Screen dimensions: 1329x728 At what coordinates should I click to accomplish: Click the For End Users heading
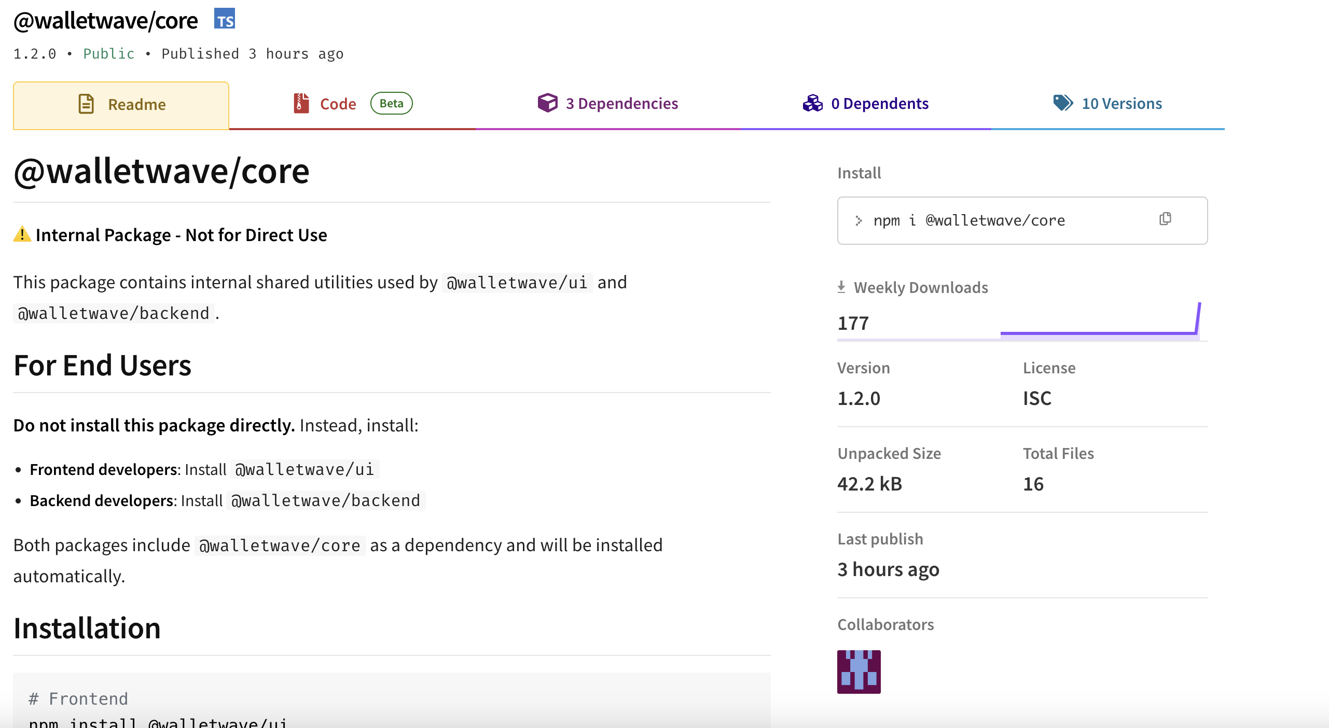click(x=102, y=365)
